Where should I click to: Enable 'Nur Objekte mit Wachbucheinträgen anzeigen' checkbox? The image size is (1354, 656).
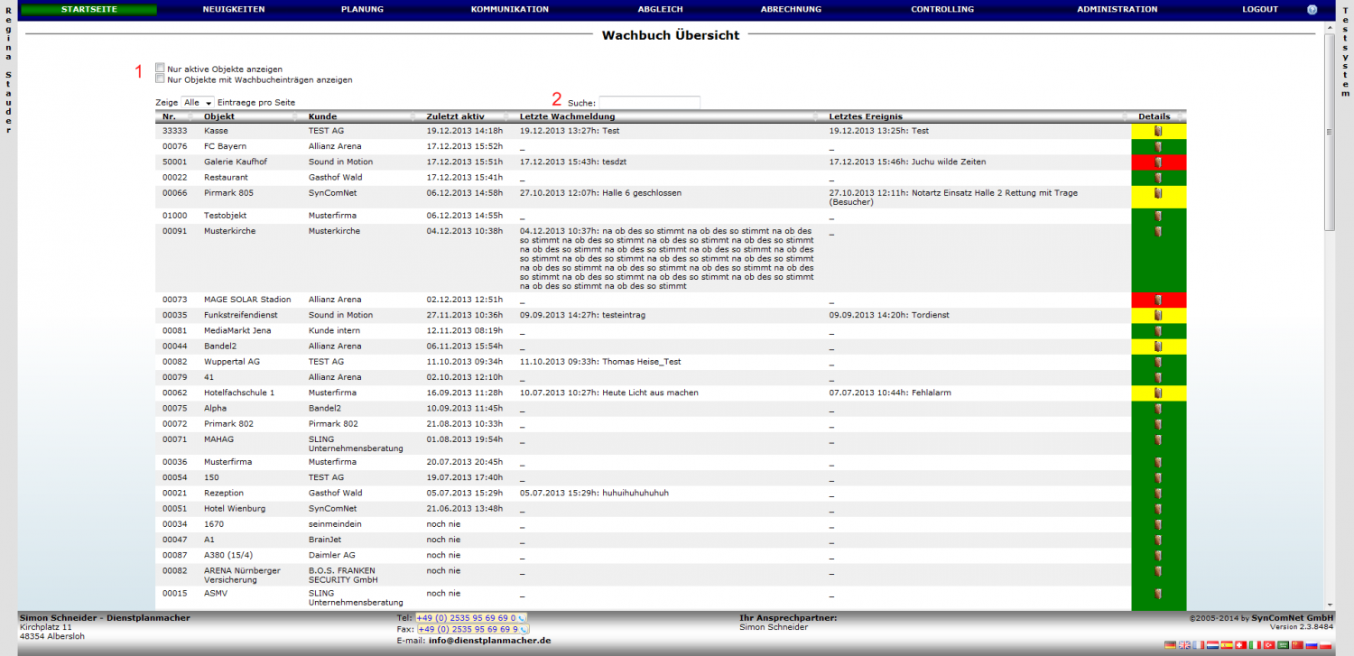point(160,79)
